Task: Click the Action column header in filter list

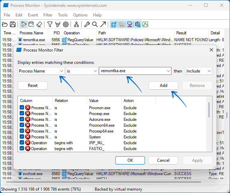Action: [x=139, y=101]
